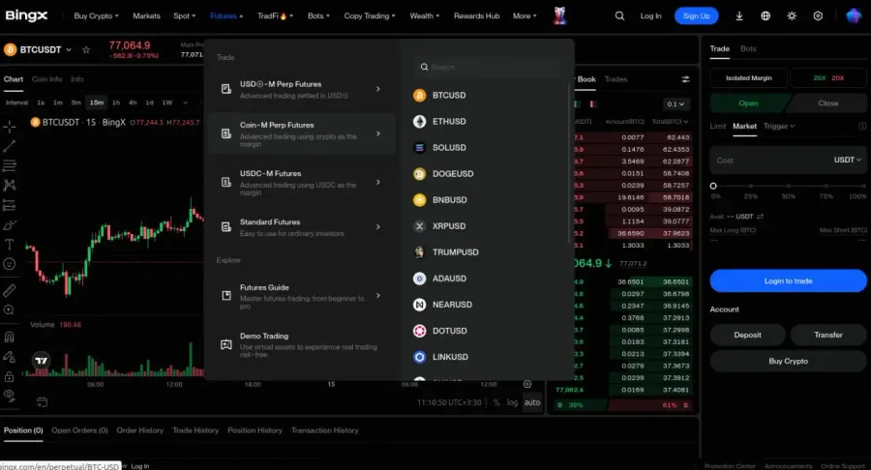Open the emoji sticker tool
Viewport: 871px width, 470px height.
(10, 264)
